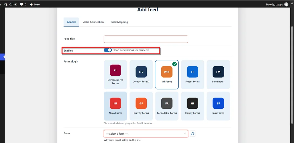
Task: Click the SureForms card label
Action: 218,113
